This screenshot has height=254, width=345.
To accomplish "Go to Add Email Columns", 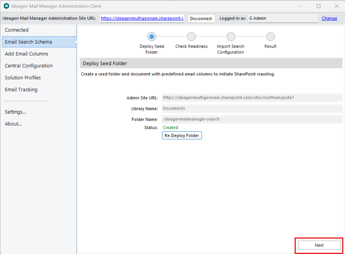I will (x=39, y=54).
